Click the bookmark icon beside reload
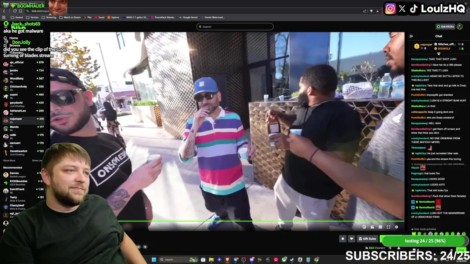 [21, 11]
